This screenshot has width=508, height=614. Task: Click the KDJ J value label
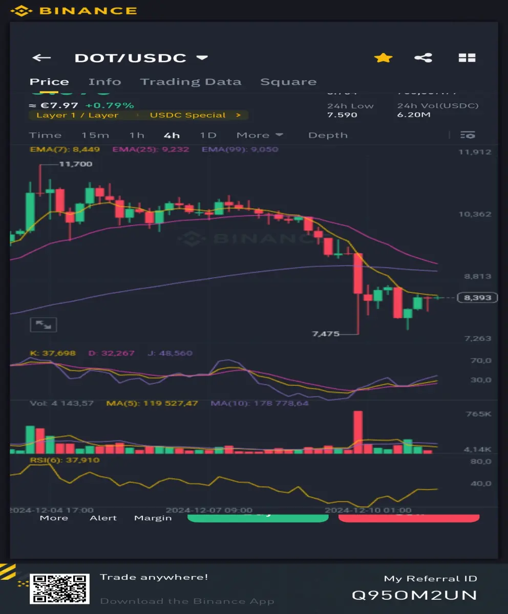(170, 353)
